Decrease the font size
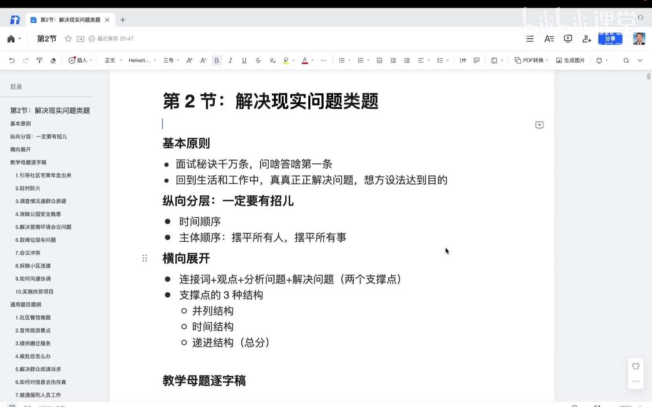Screen dimensions: 652x407 click(203, 60)
